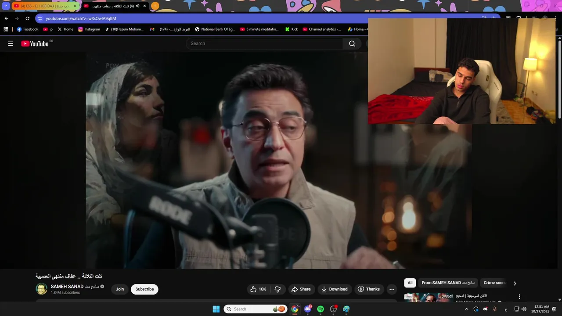The image size is (562, 316).
Task: Open the tab search dropdown arrow
Action: point(6,6)
